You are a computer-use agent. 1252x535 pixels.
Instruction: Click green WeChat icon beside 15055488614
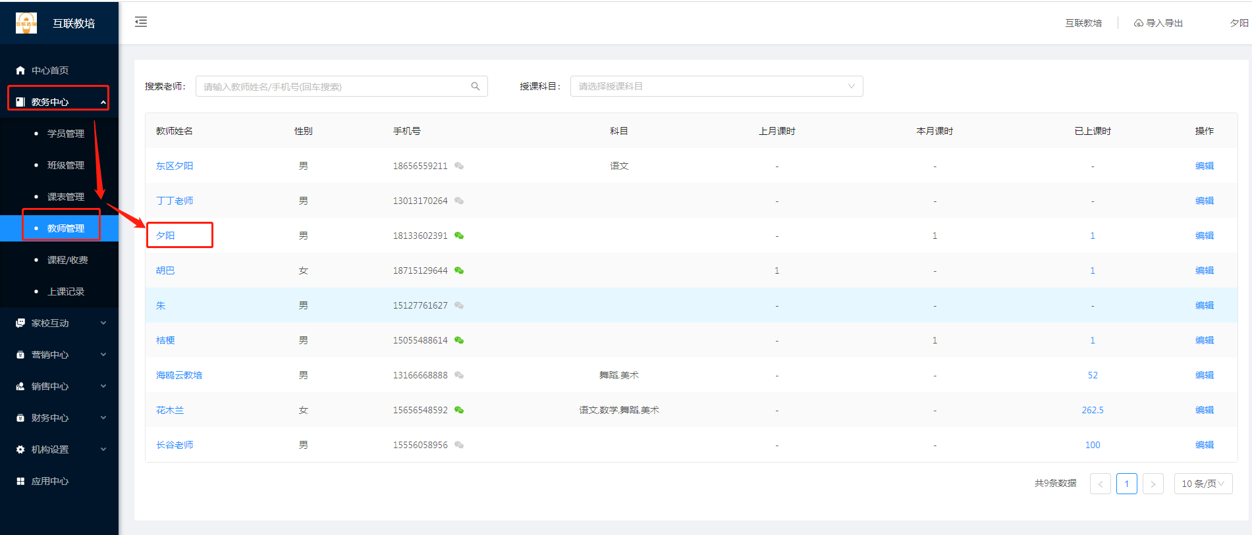(459, 340)
